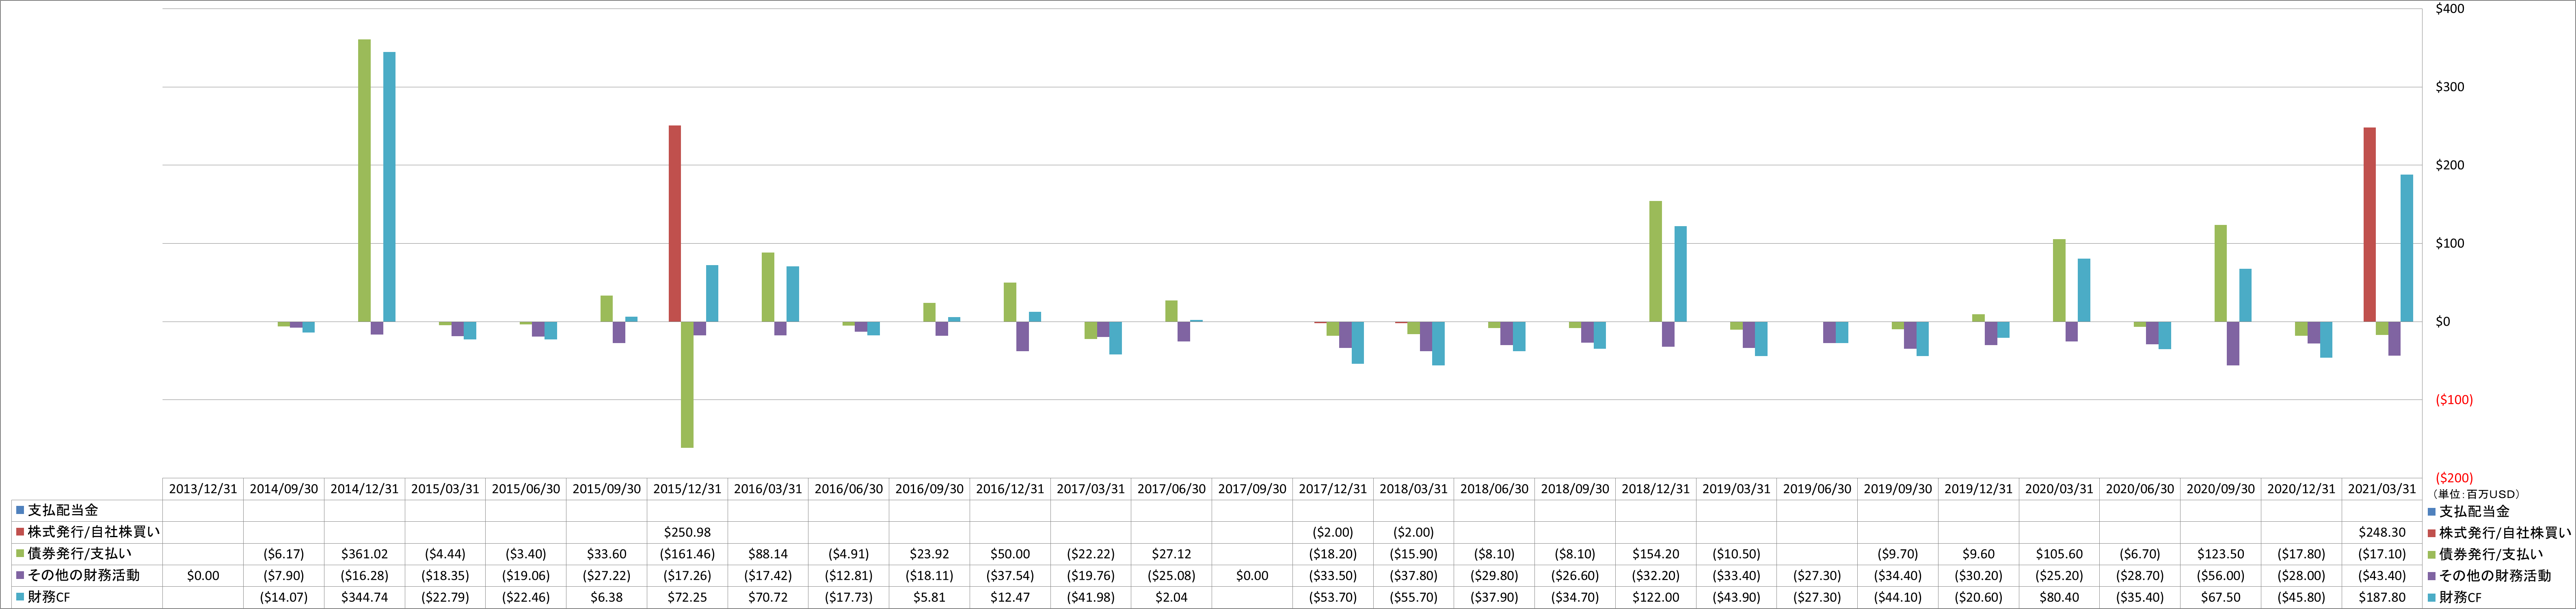Select the $105.60 bond issuance cell
The width and height of the screenshot is (2576, 609).
click(x=2059, y=554)
